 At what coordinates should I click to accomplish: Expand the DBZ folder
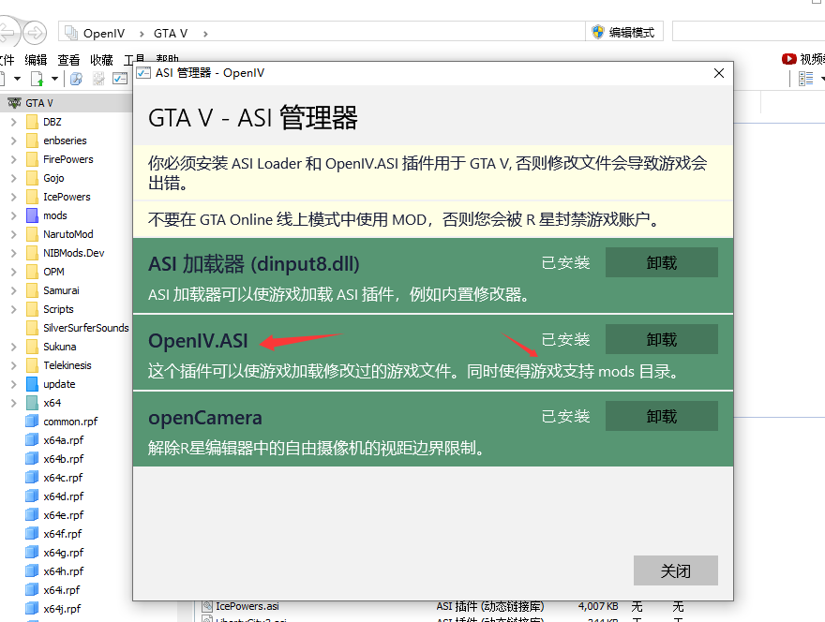tap(14, 122)
